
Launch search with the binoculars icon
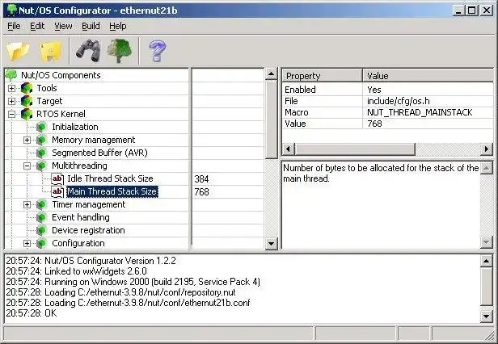click(x=88, y=51)
